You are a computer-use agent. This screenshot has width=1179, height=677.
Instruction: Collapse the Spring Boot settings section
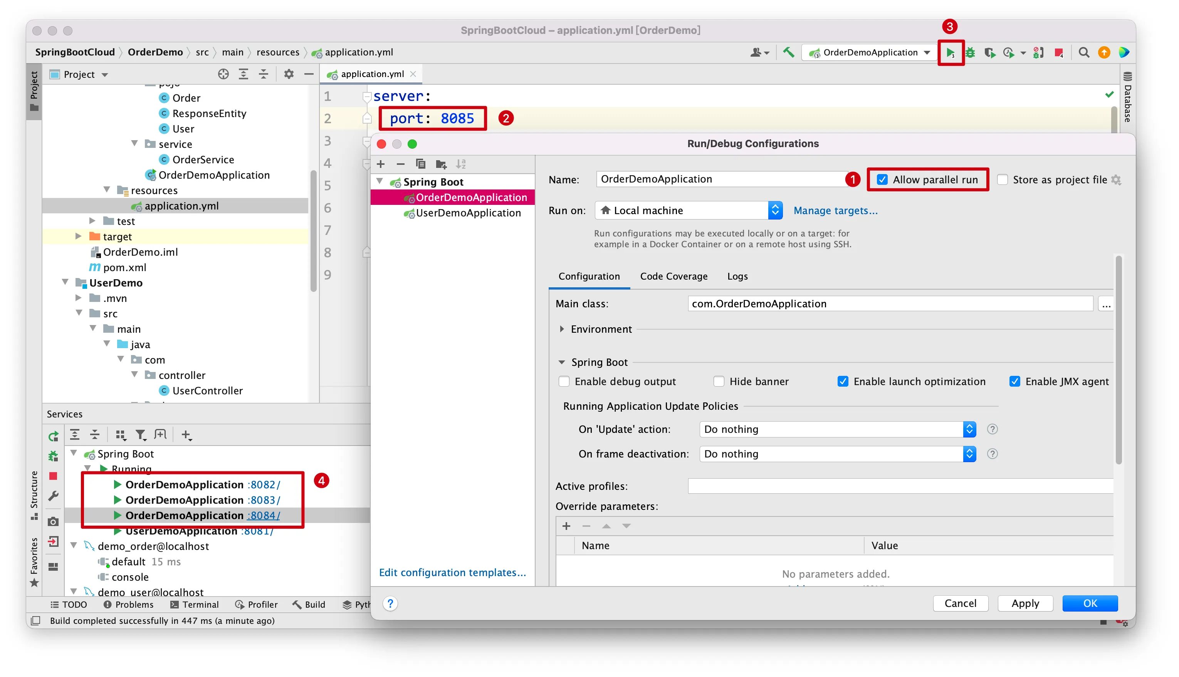coord(562,362)
